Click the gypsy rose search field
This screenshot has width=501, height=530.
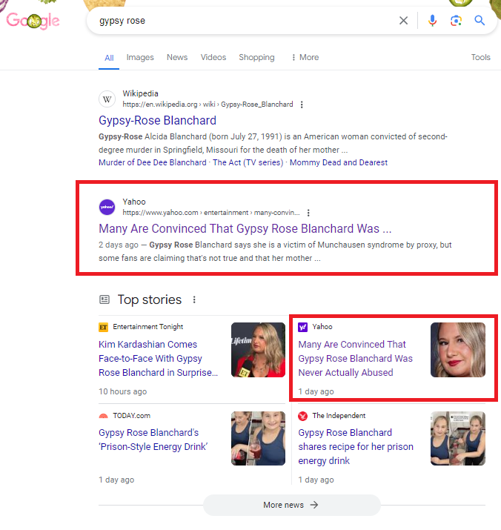pyautogui.click(x=247, y=21)
